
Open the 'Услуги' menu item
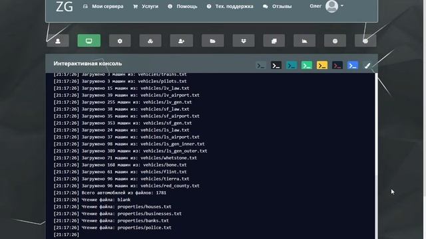point(146,6)
